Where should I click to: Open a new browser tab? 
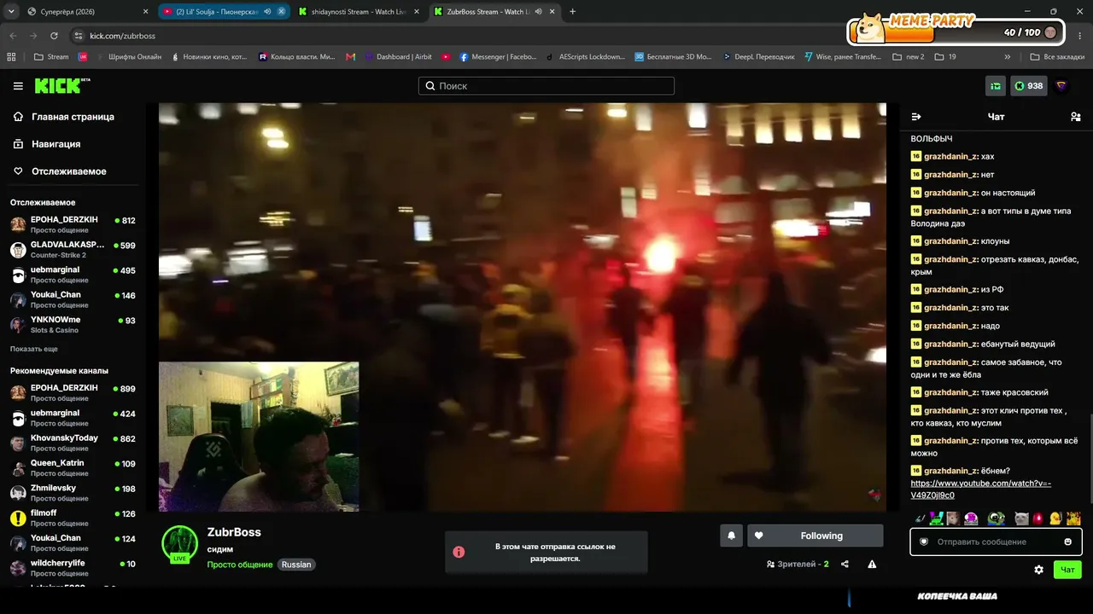tap(572, 11)
